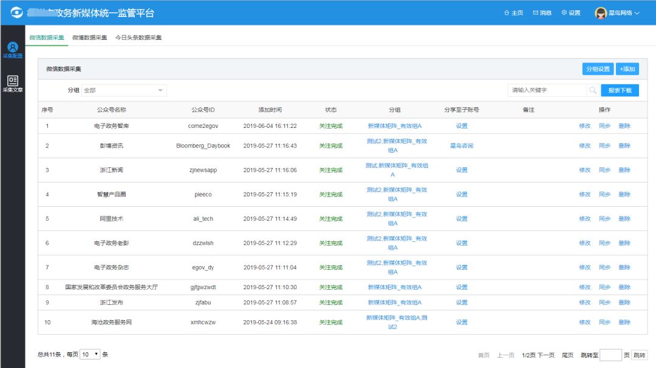Viewport: 656px width, 368px height.
Task: Click the 分组设置 button
Action: (598, 69)
